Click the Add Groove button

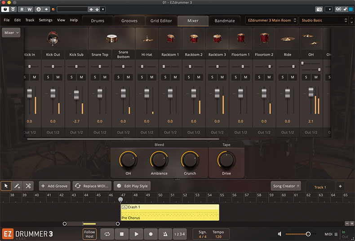(54, 186)
